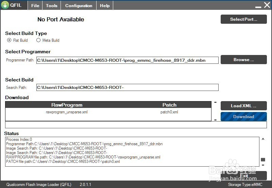Click the green QFIL logo icon

tap(5, 5)
